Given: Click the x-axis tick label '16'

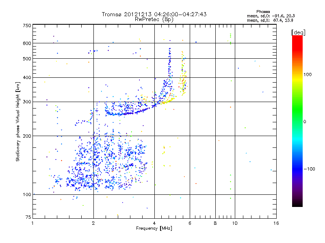Looking at the screenshot, I should point(276,223).
